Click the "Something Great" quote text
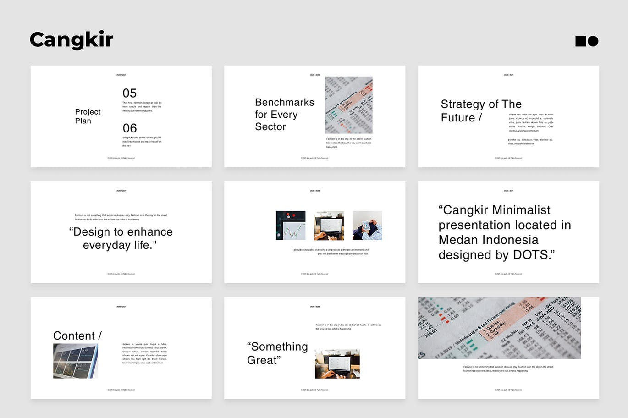This screenshot has width=628, height=418. point(277,353)
